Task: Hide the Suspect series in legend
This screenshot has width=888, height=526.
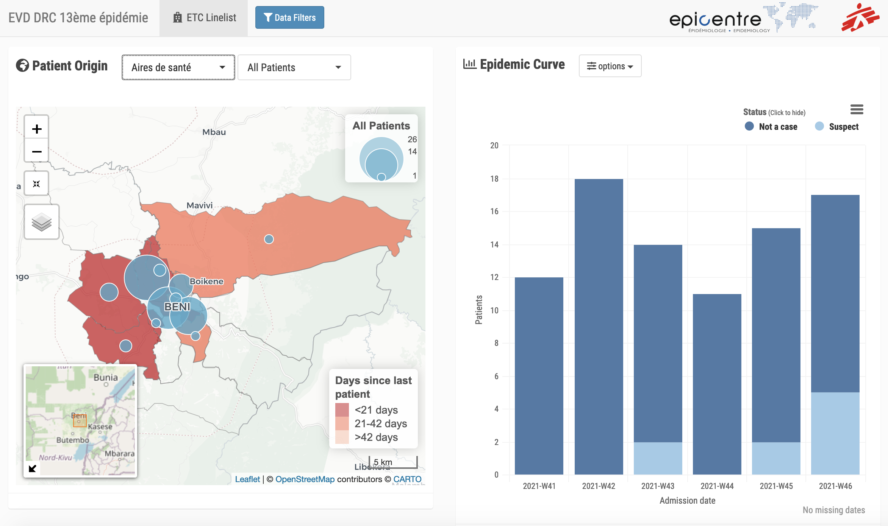Action: coord(837,126)
